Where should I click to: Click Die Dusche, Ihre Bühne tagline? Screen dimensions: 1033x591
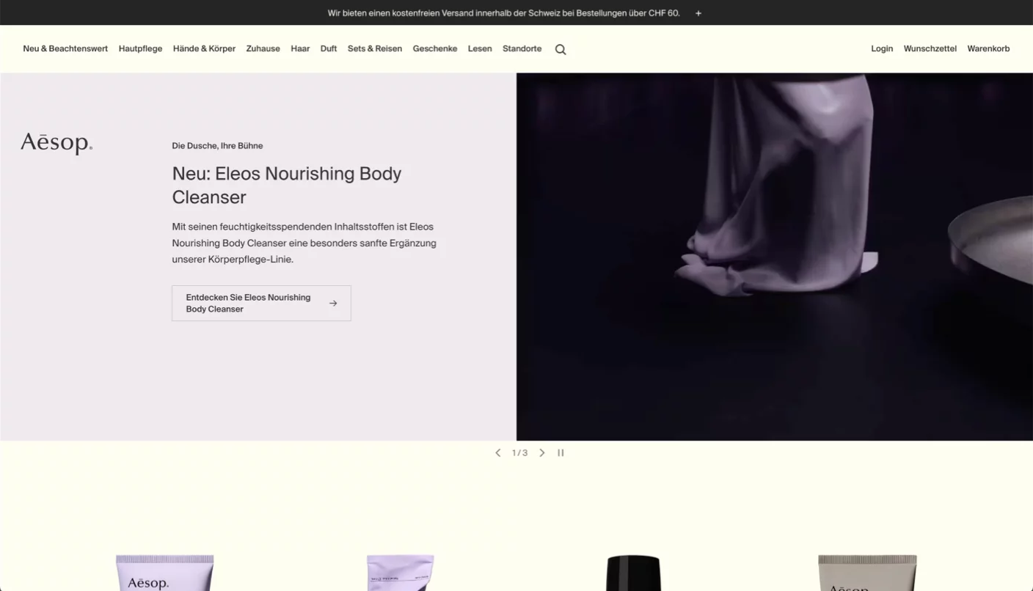coord(217,146)
